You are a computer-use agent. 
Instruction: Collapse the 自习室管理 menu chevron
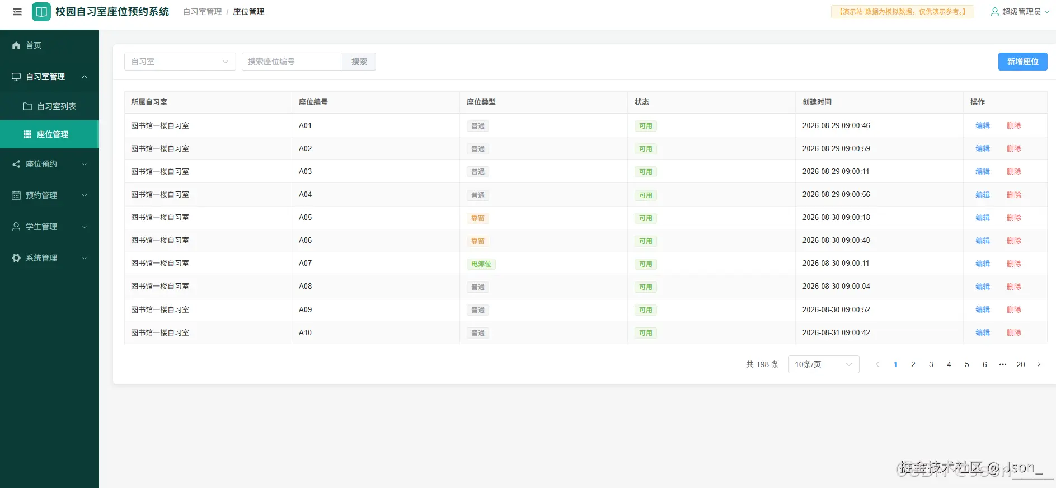pyautogui.click(x=85, y=77)
